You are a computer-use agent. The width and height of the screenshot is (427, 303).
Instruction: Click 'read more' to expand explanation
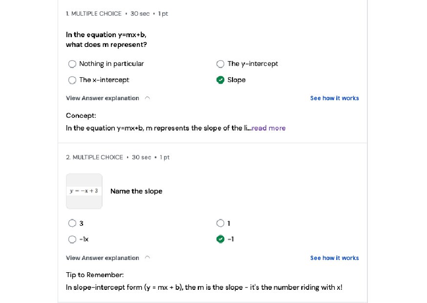(269, 128)
